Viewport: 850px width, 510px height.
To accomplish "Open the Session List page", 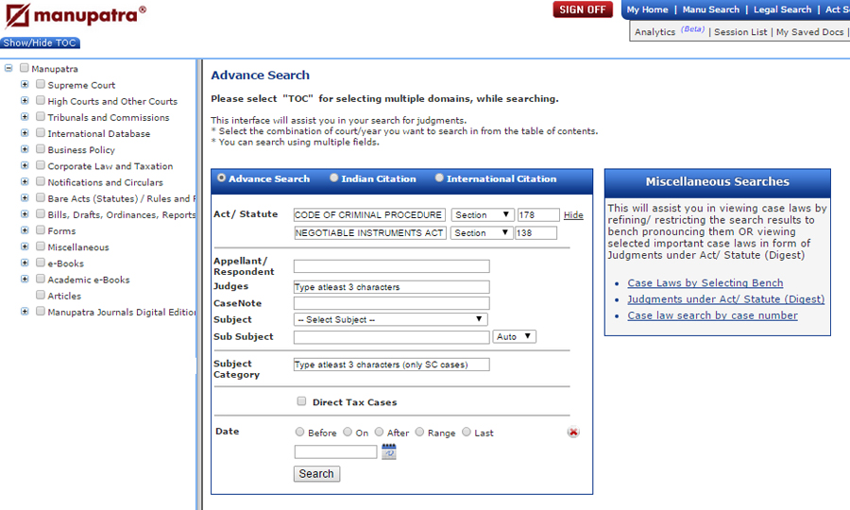I will (x=740, y=32).
